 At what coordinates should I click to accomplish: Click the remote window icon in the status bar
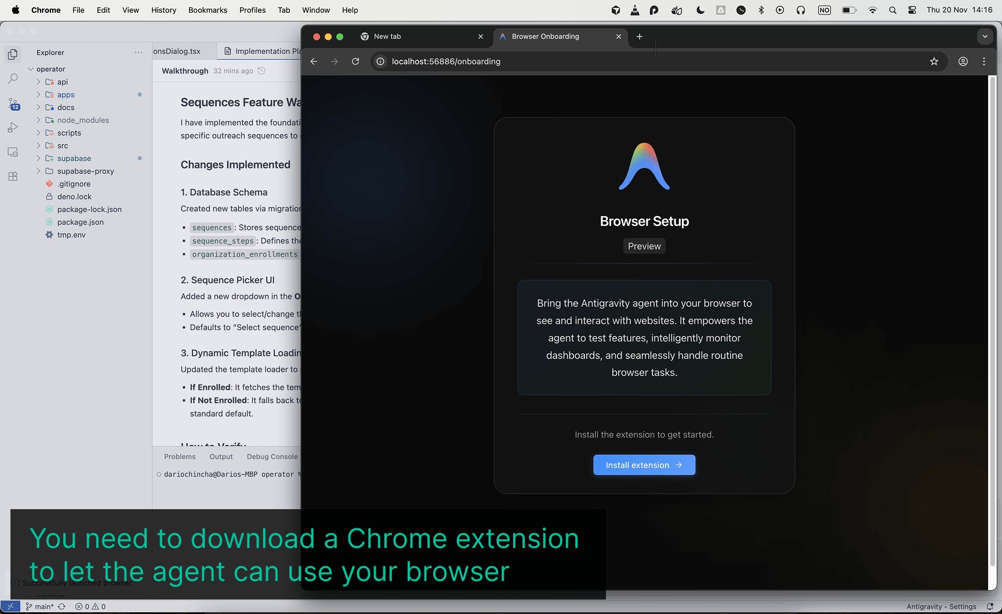click(x=10, y=606)
